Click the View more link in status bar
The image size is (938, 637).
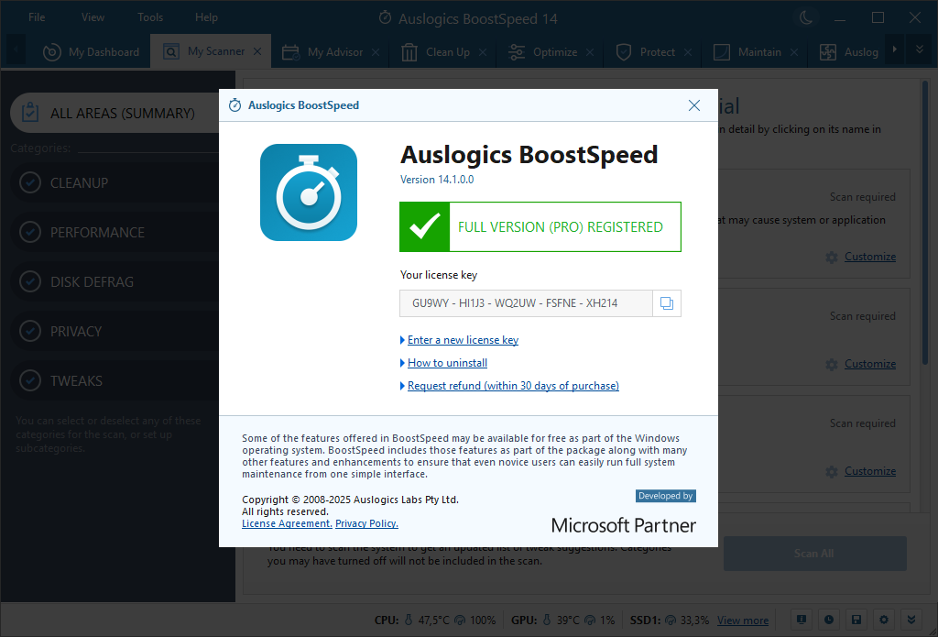point(742,621)
